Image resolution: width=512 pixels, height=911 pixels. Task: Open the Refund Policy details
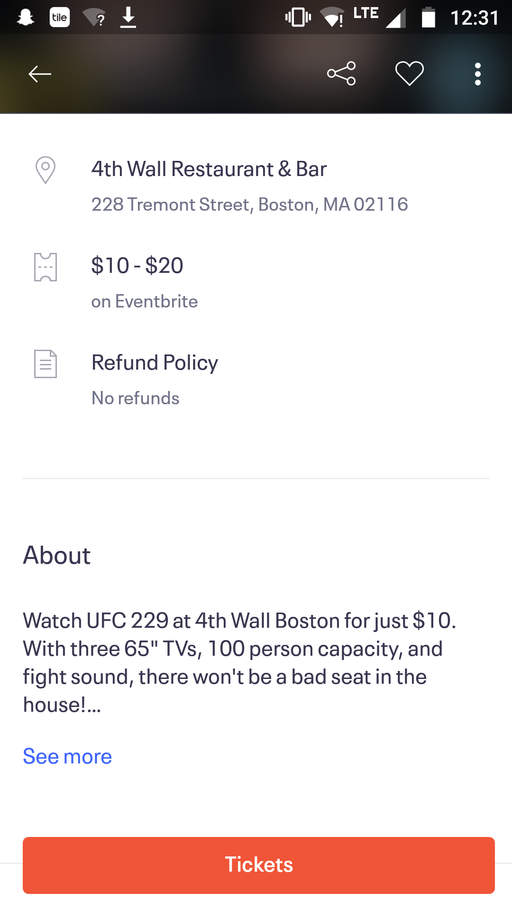point(155,363)
